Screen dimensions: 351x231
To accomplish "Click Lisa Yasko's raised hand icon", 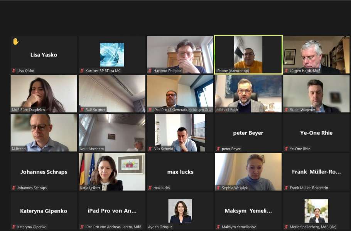I will coord(16,42).
